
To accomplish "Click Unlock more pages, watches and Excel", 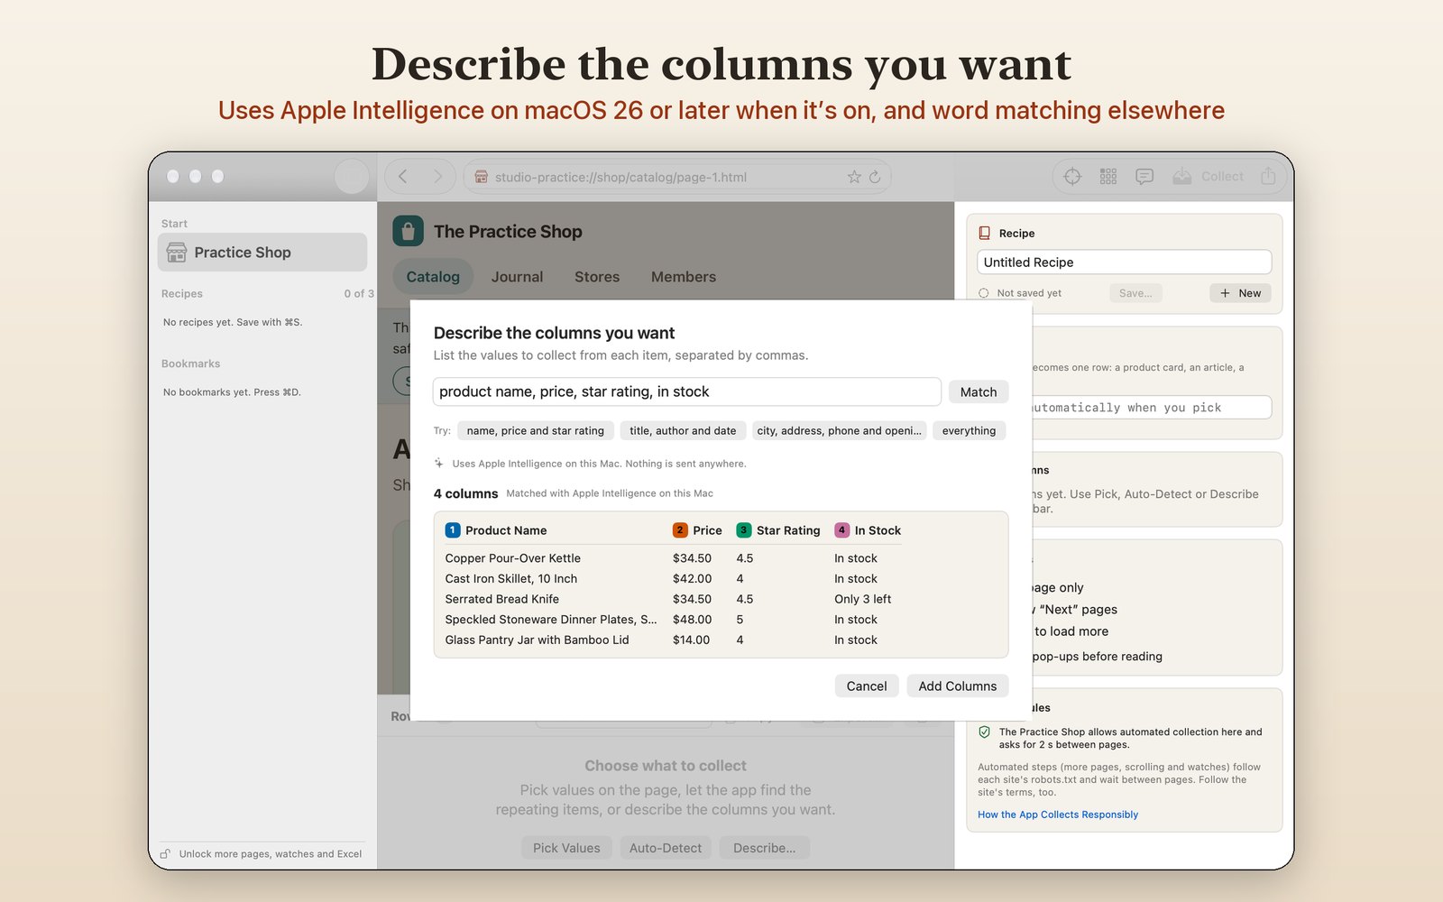I will 262,854.
